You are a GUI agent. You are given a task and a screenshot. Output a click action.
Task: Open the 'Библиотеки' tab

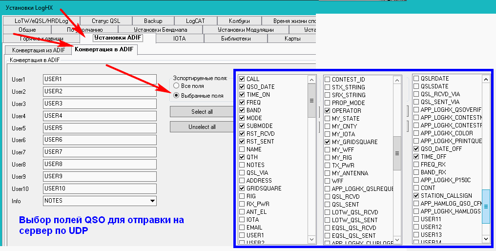tap(236, 38)
